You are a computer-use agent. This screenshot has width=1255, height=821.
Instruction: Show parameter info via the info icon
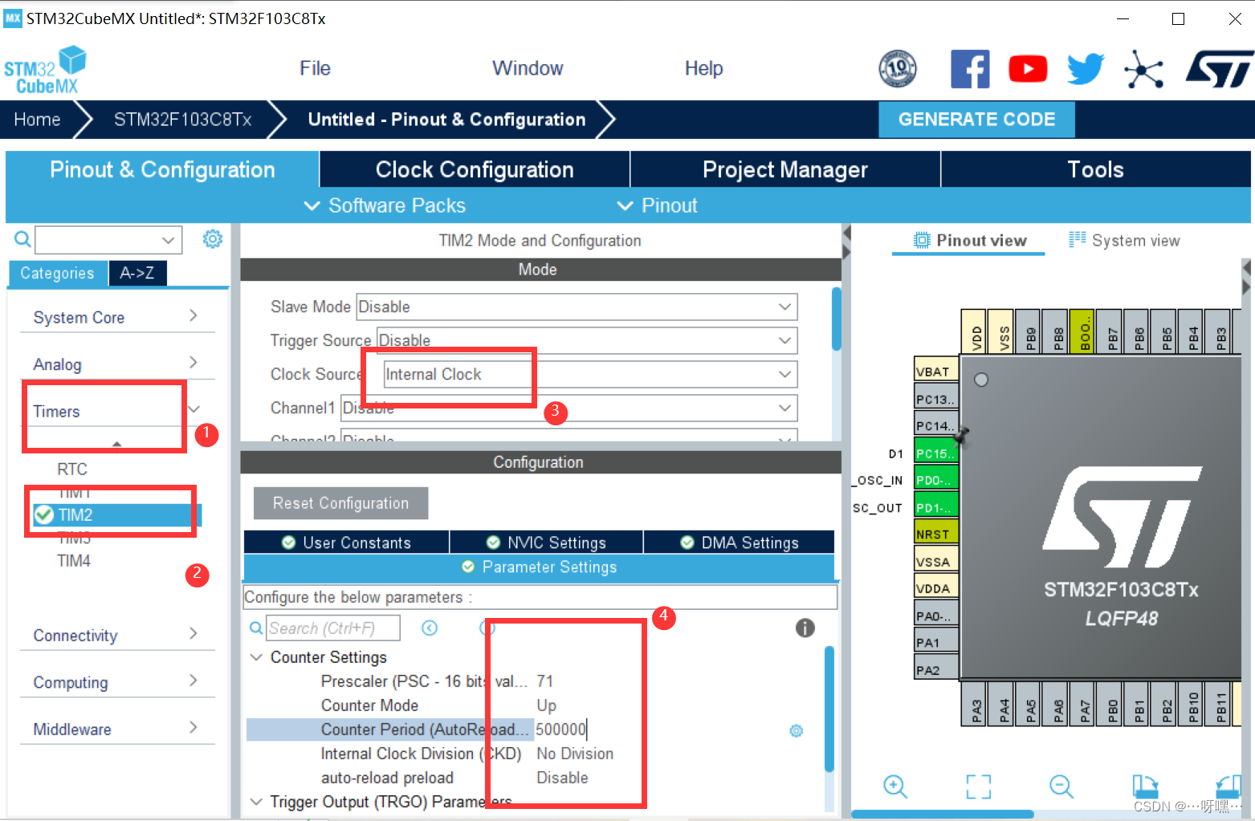coord(805,628)
